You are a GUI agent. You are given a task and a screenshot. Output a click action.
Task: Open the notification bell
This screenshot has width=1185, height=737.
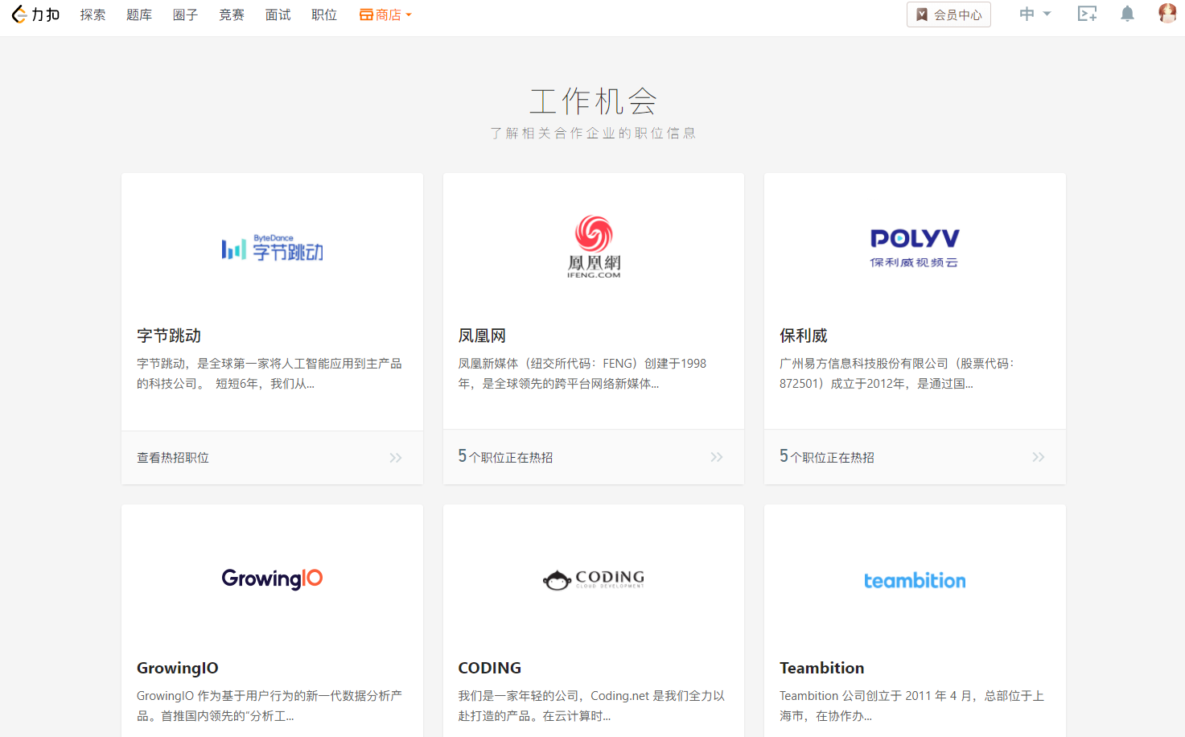tap(1126, 14)
